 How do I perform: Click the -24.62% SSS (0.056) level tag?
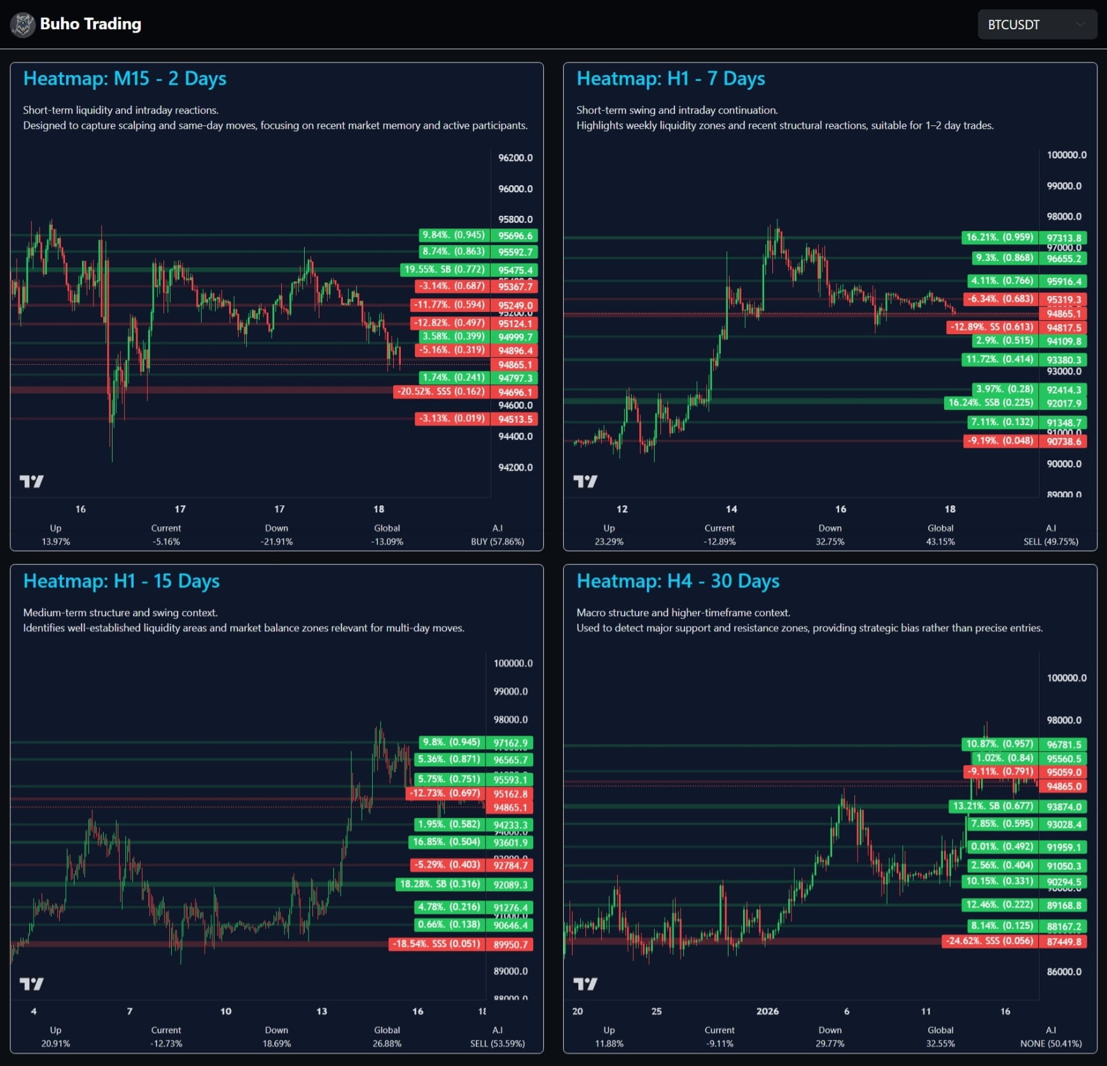(989, 941)
